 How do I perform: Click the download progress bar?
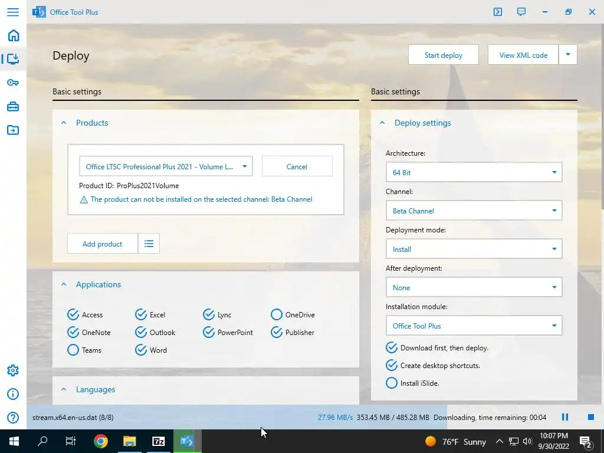click(x=315, y=417)
